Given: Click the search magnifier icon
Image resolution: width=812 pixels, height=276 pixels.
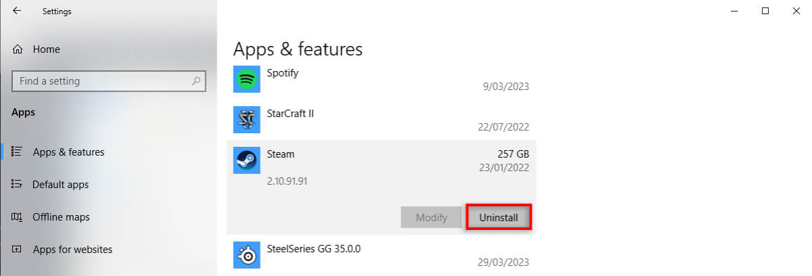Looking at the screenshot, I should click(x=196, y=81).
